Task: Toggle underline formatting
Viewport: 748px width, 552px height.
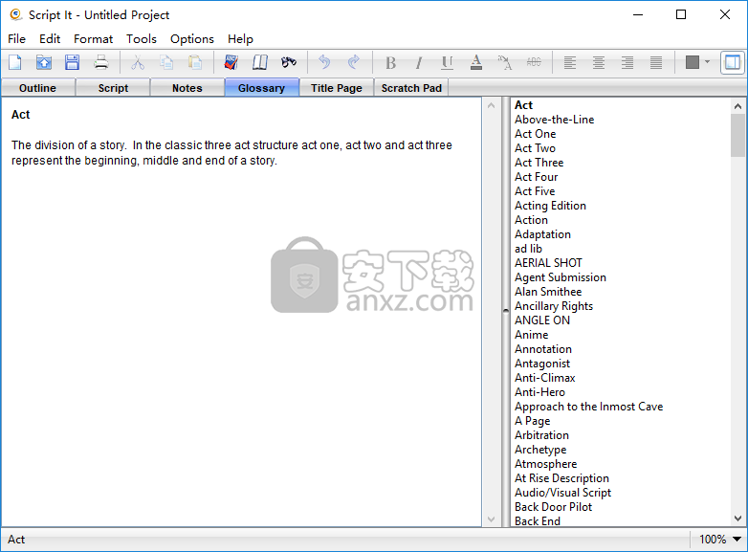Action: tap(447, 62)
